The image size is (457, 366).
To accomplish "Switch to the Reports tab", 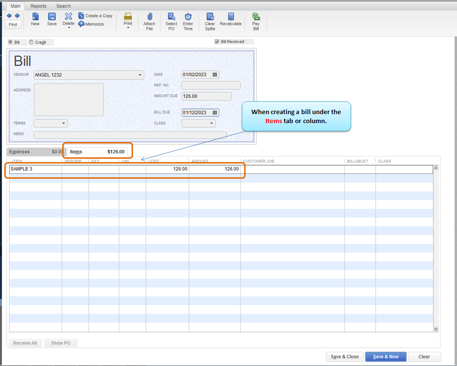I will click(38, 6).
